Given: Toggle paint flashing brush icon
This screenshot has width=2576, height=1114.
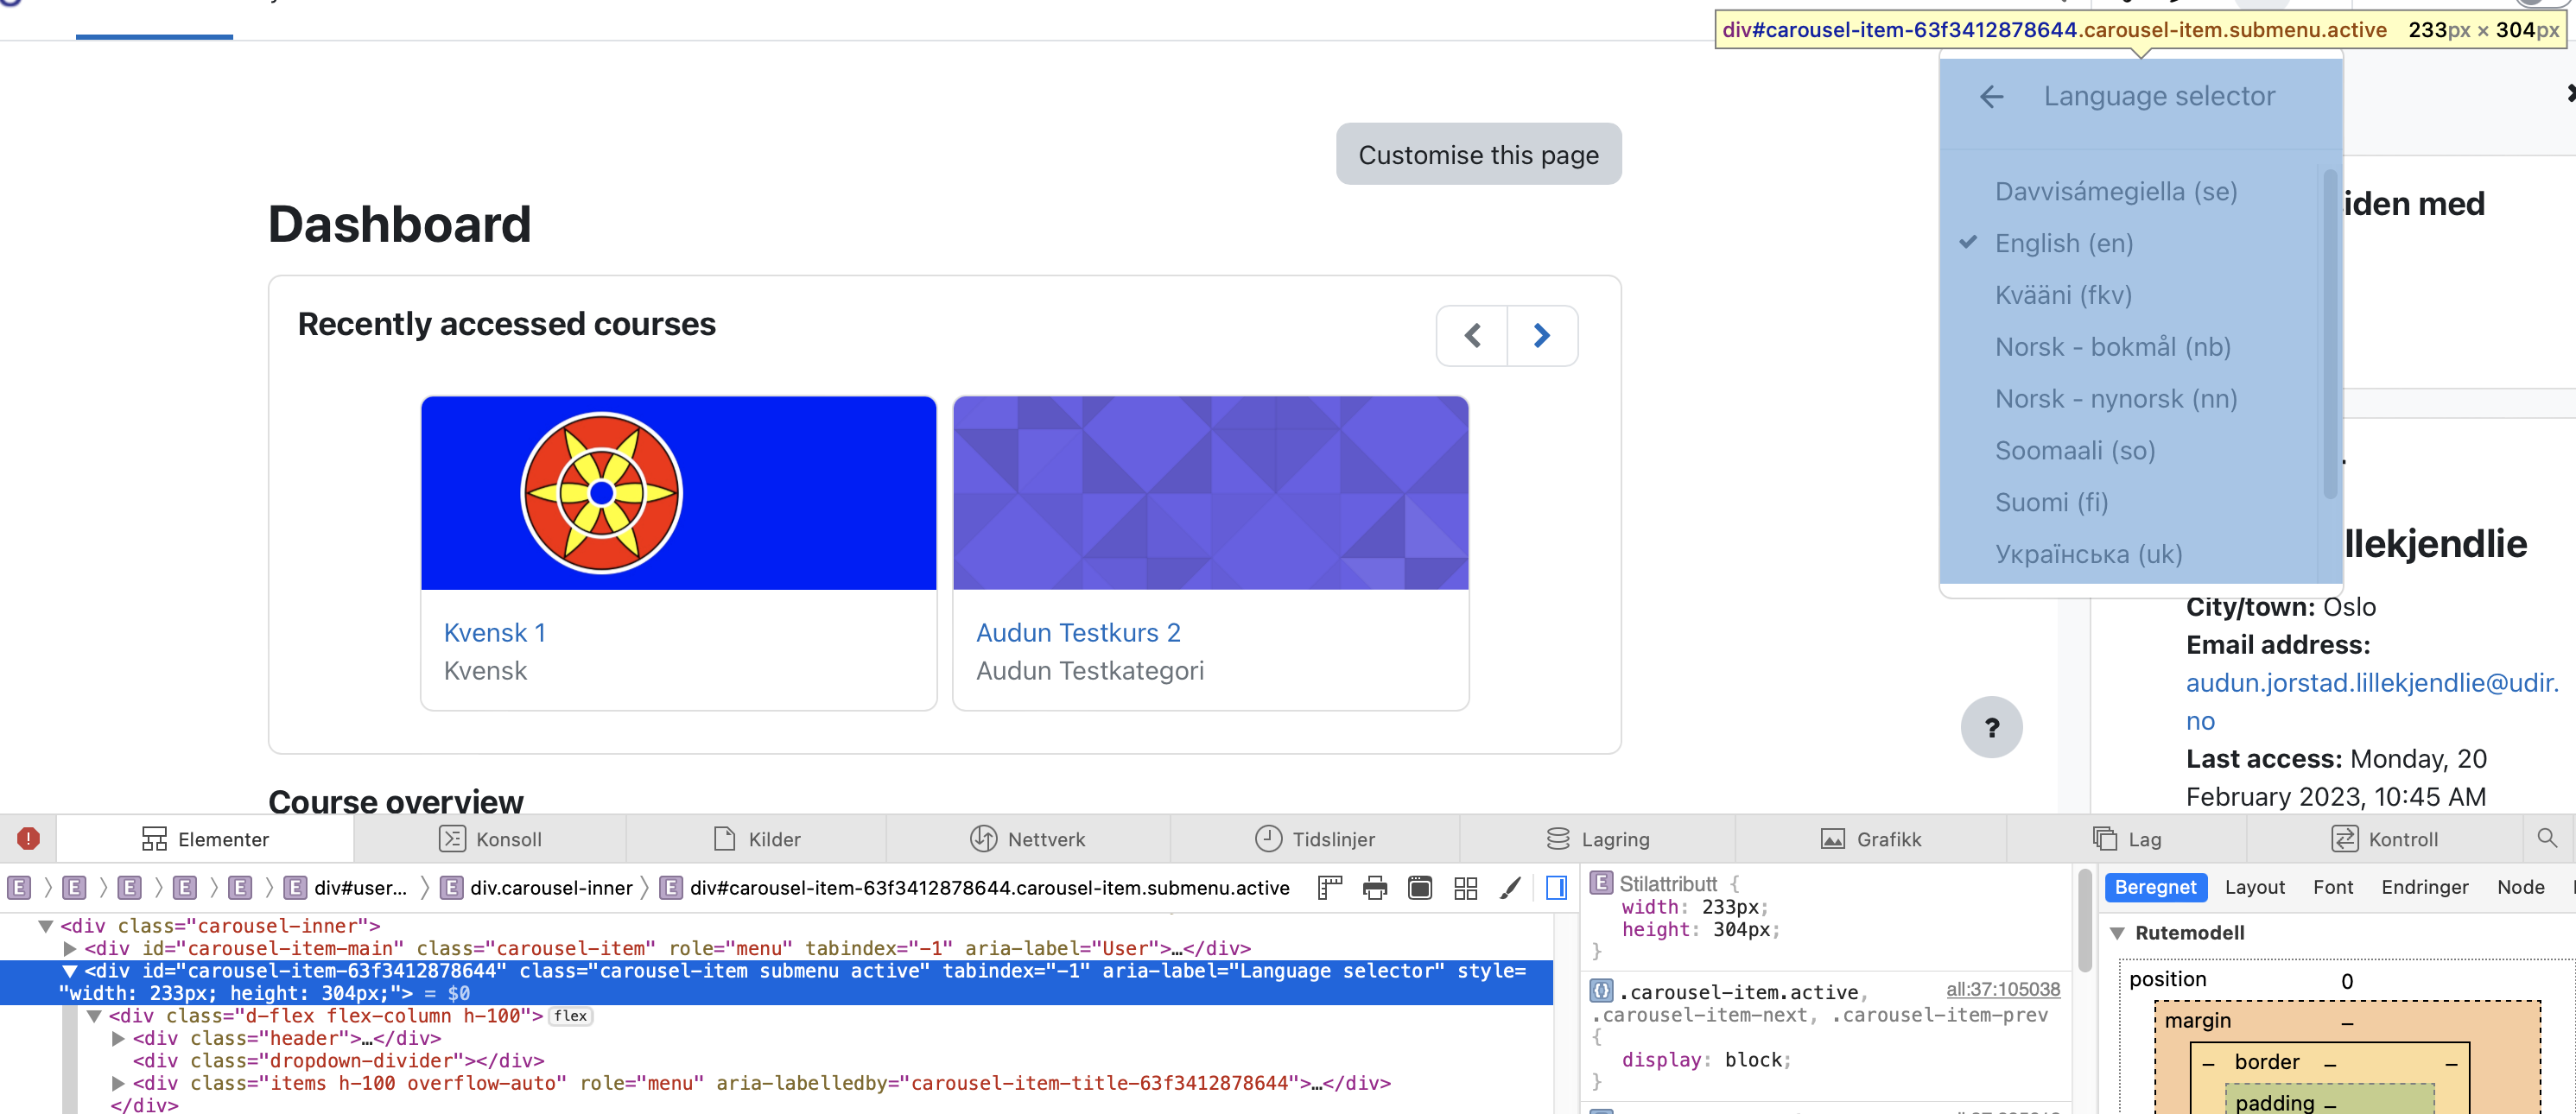Looking at the screenshot, I should 1511,888.
